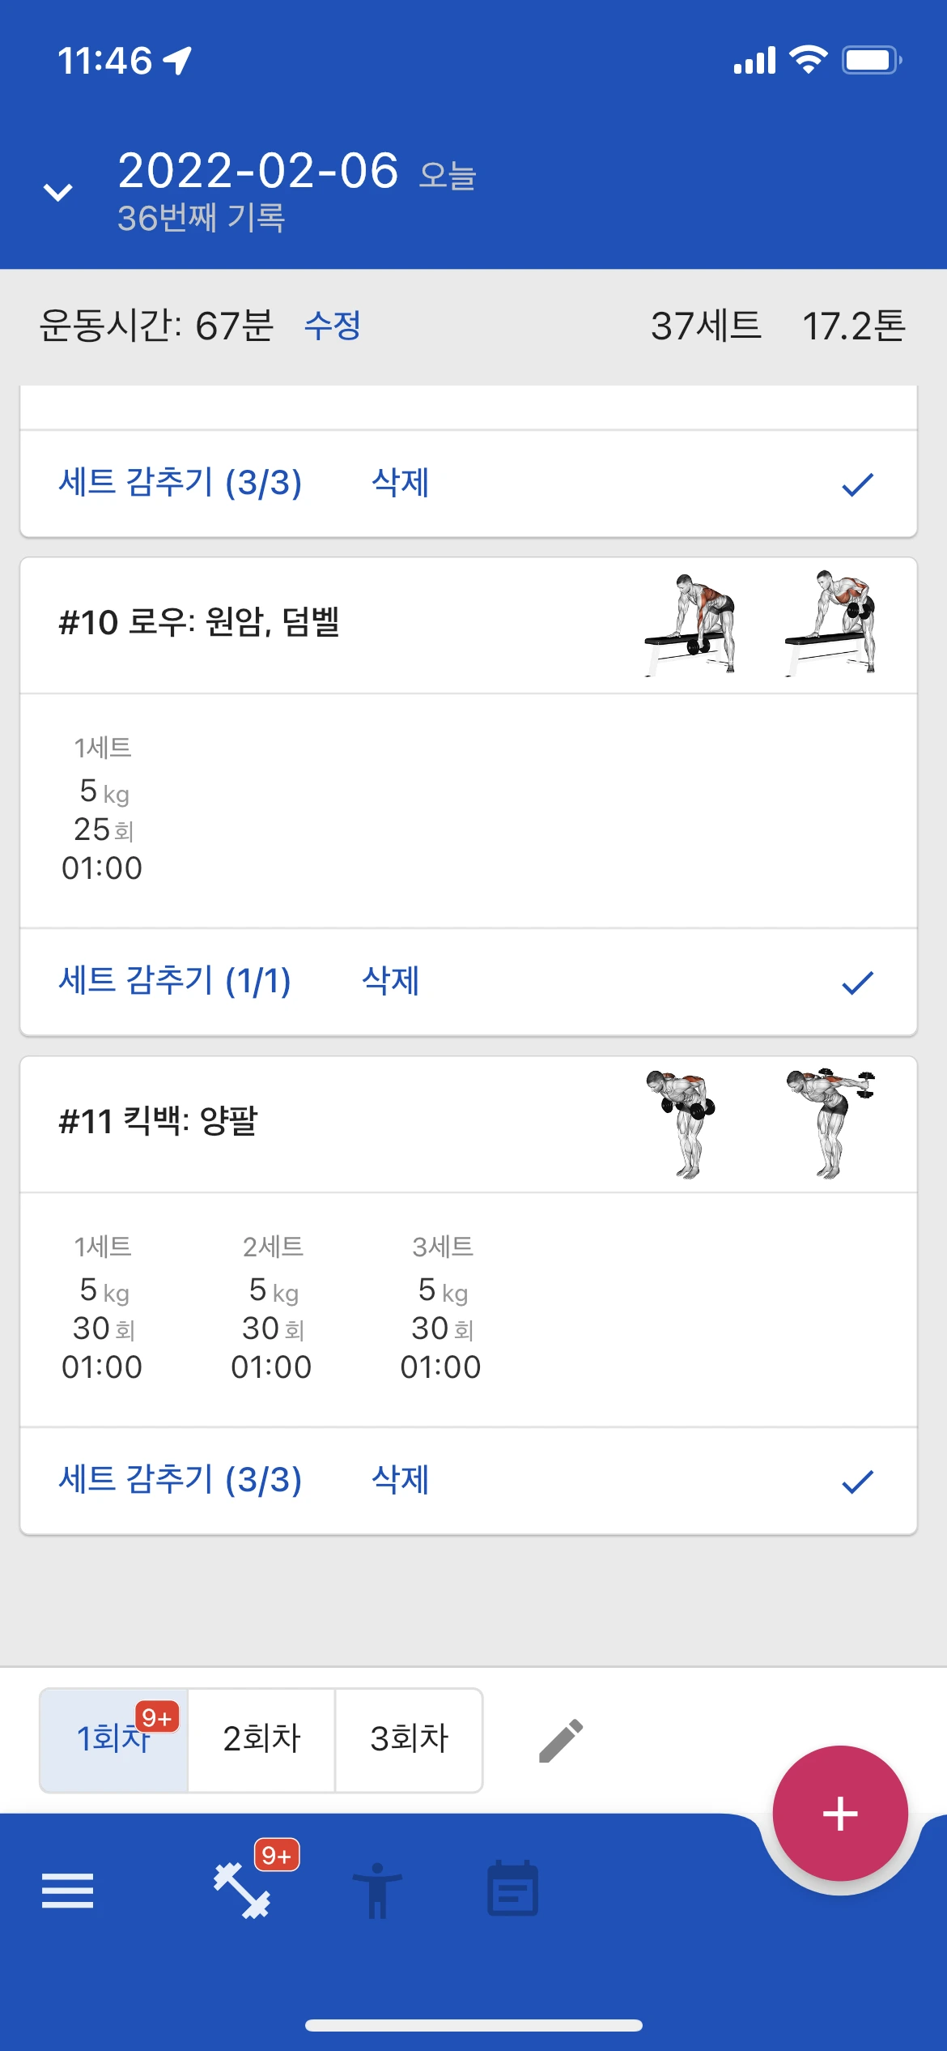Image resolution: width=947 pixels, height=2051 pixels.
Task: Tap the red plus add button
Action: tap(840, 1813)
